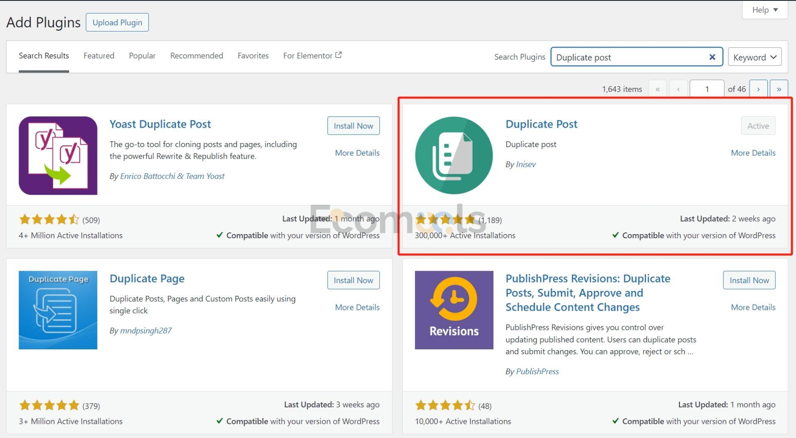Open author link Enrico Battocchi & Team Yoast

pos(172,176)
